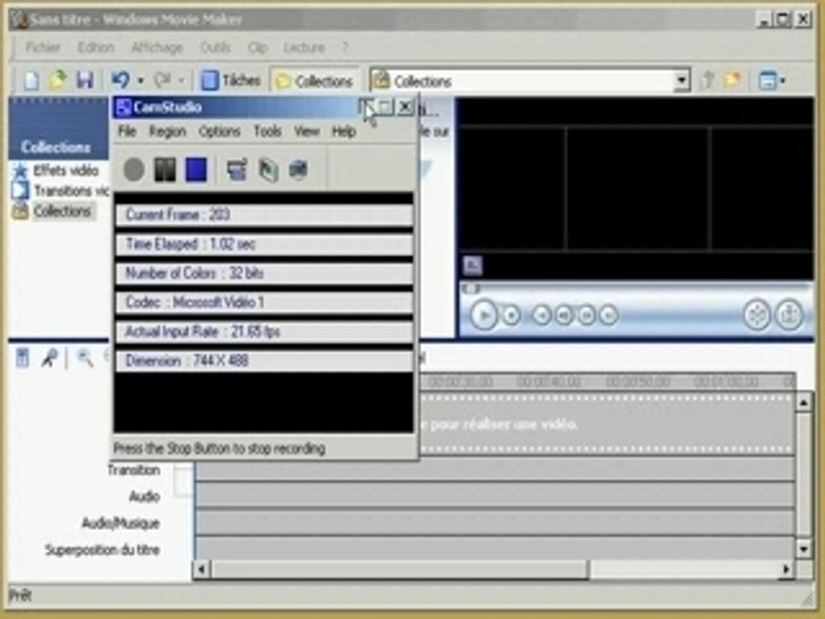Open the Region menu in CamStudio

(168, 131)
